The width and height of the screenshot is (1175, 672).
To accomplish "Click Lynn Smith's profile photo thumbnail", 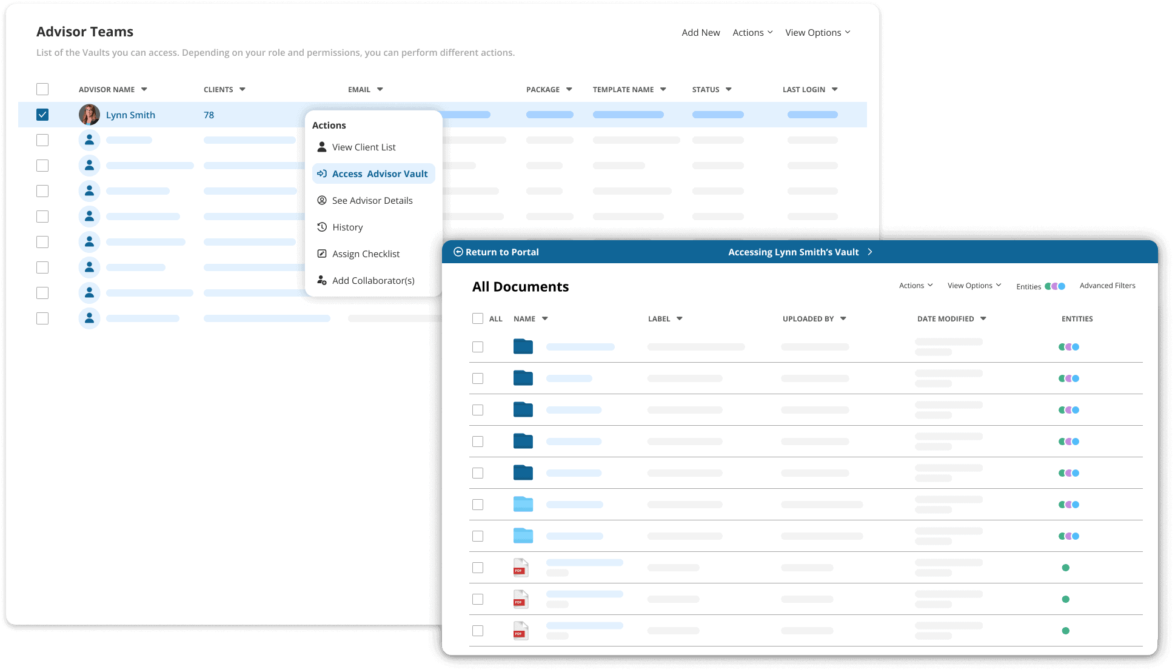I will [89, 115].
